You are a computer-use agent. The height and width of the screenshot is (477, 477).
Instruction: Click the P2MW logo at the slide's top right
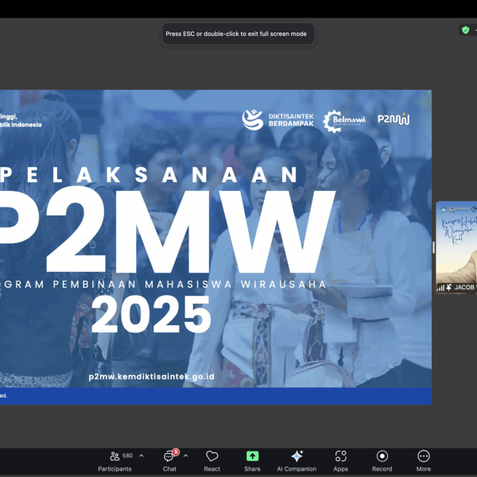pos(394,119)
